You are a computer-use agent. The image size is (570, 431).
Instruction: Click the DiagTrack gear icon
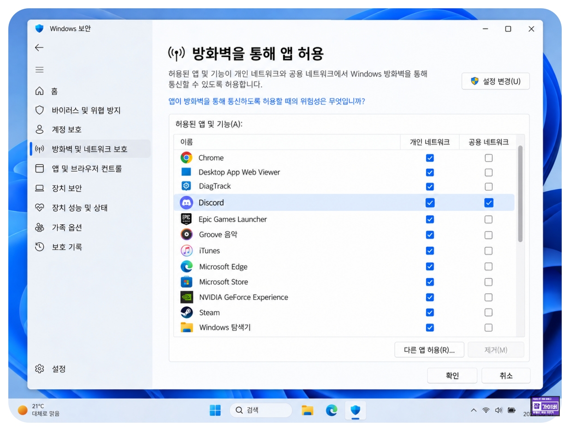pos(186,186)
